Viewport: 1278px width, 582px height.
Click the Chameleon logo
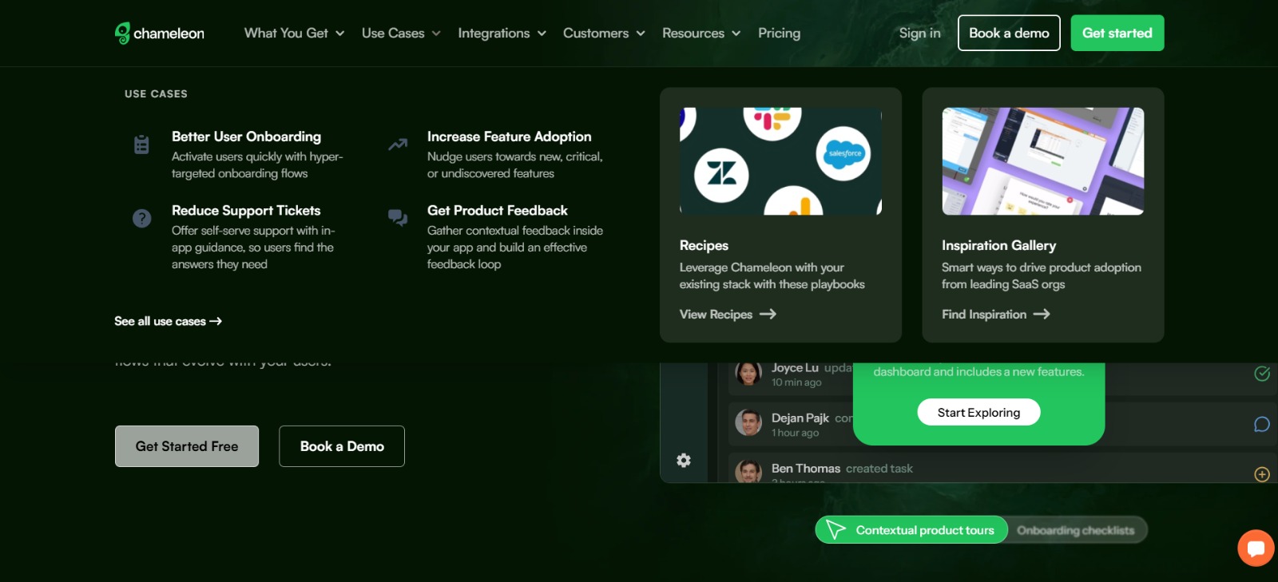click(x=160, y=33)
